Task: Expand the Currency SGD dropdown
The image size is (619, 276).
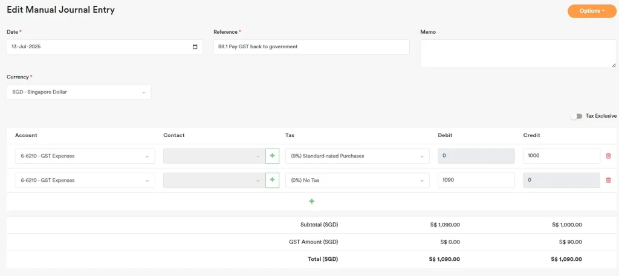Action: (79, 92)
